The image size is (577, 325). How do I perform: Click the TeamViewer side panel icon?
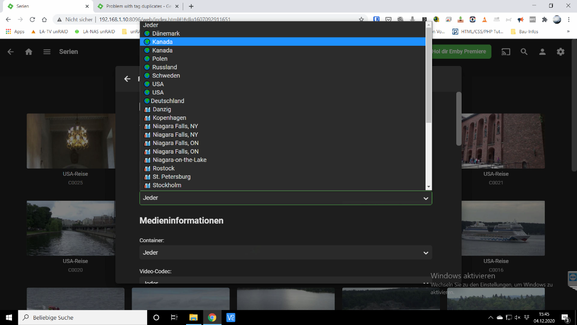tap(572, 278)
